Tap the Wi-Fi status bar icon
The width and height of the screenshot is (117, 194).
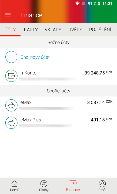[77, 4]
